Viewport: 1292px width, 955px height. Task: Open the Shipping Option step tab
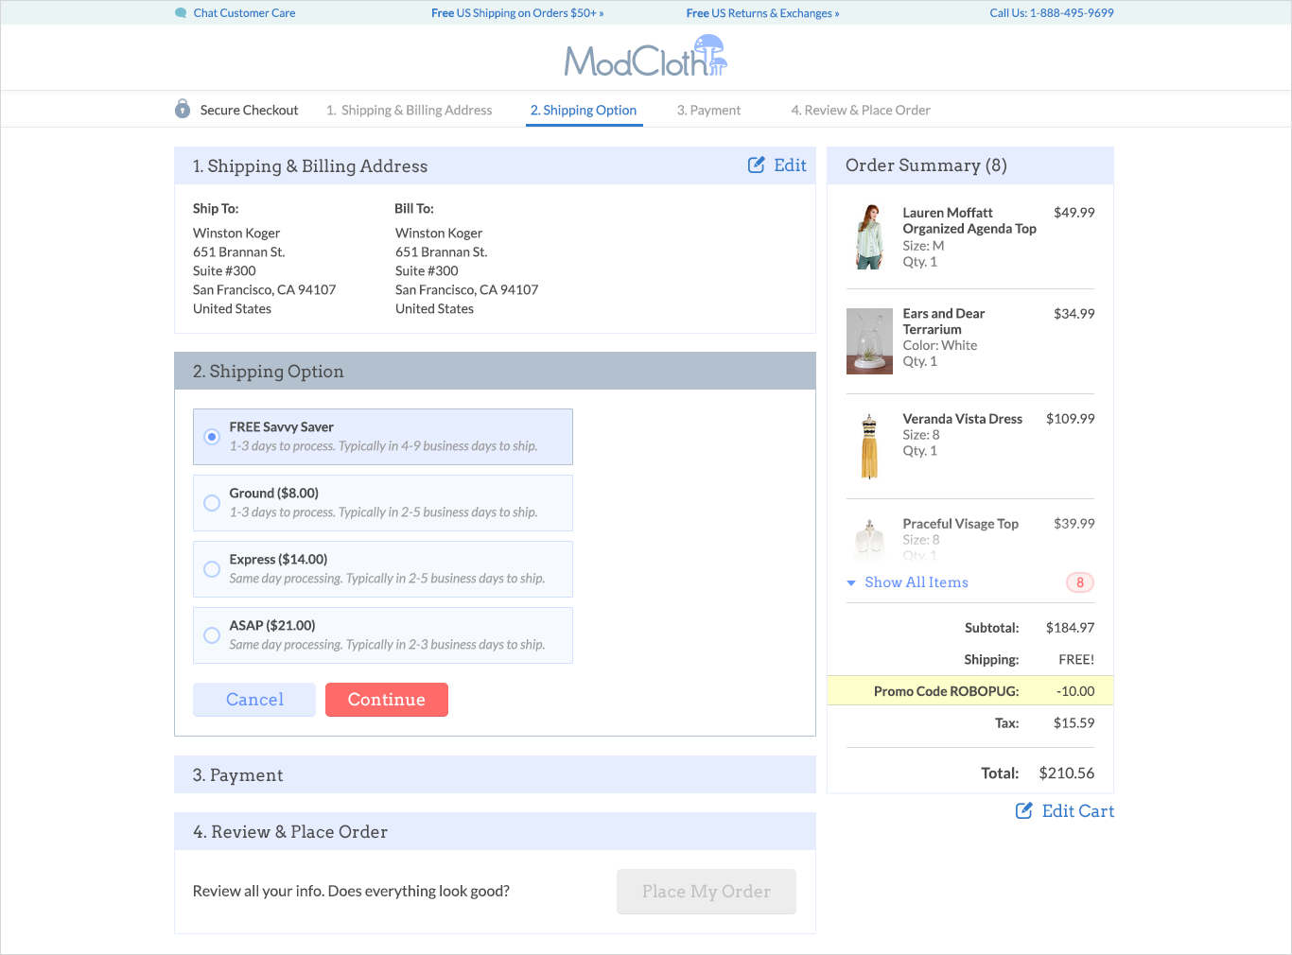click(584, 110)
